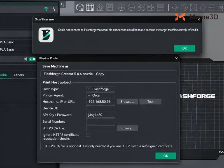Click the Add model cube icon

pos(80,7)
